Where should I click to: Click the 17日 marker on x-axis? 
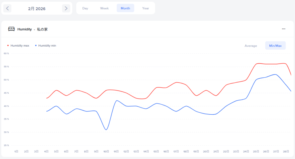176,151
